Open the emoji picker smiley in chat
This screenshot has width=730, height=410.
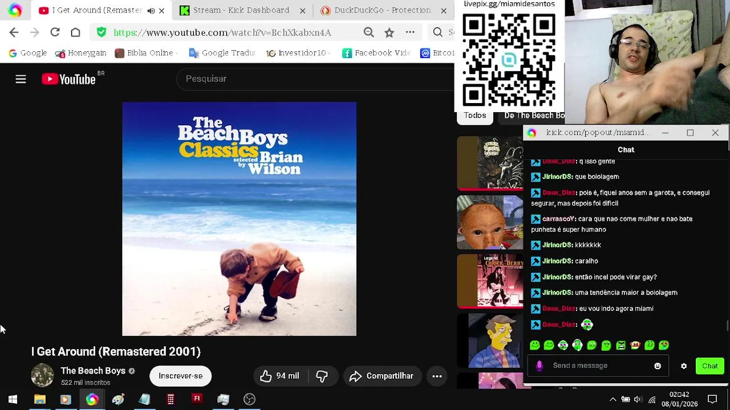(658, 366)
